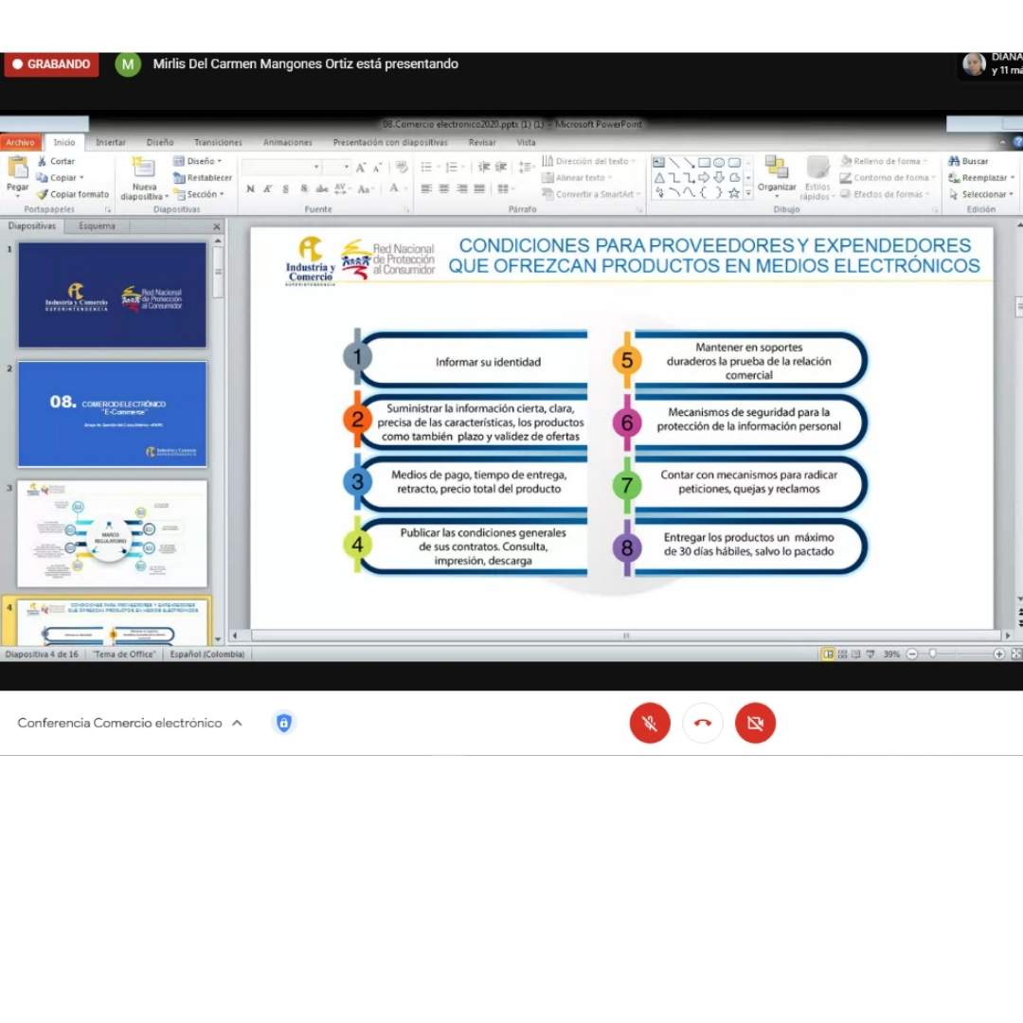Click the increase font size icon
Image resolution: width=1023 pixels, height=1023 pixels.
(x=361, y=168)
